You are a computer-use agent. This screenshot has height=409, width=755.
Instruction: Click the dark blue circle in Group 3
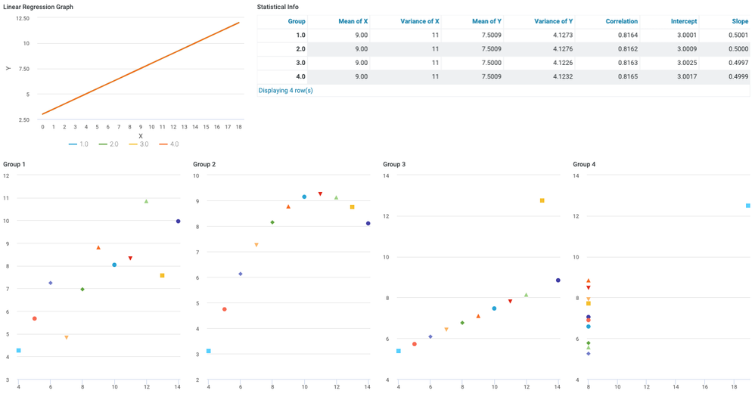coord(558,280)
